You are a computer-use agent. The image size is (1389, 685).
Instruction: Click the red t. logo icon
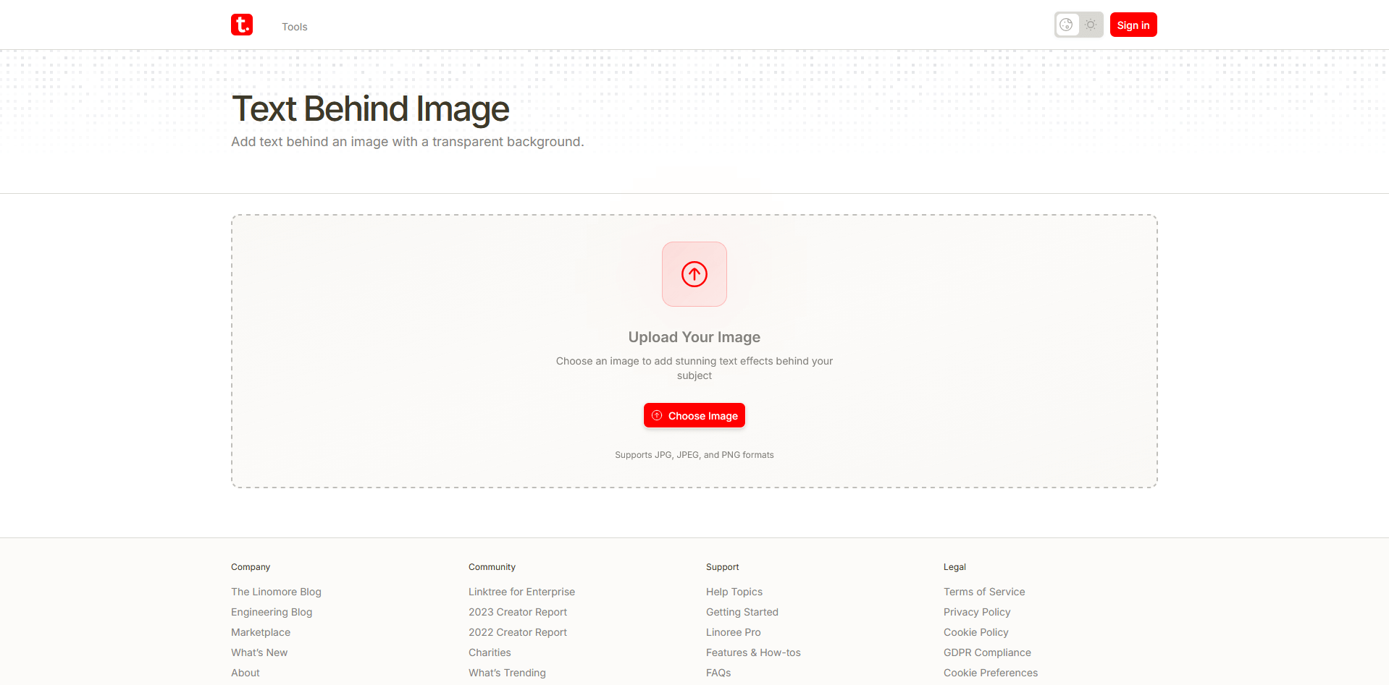click(242, 25)
